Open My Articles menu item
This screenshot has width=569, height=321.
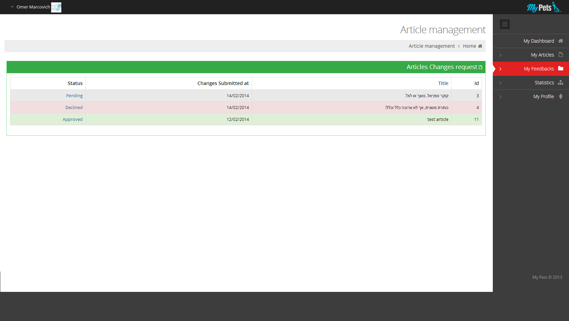point(531,55)
